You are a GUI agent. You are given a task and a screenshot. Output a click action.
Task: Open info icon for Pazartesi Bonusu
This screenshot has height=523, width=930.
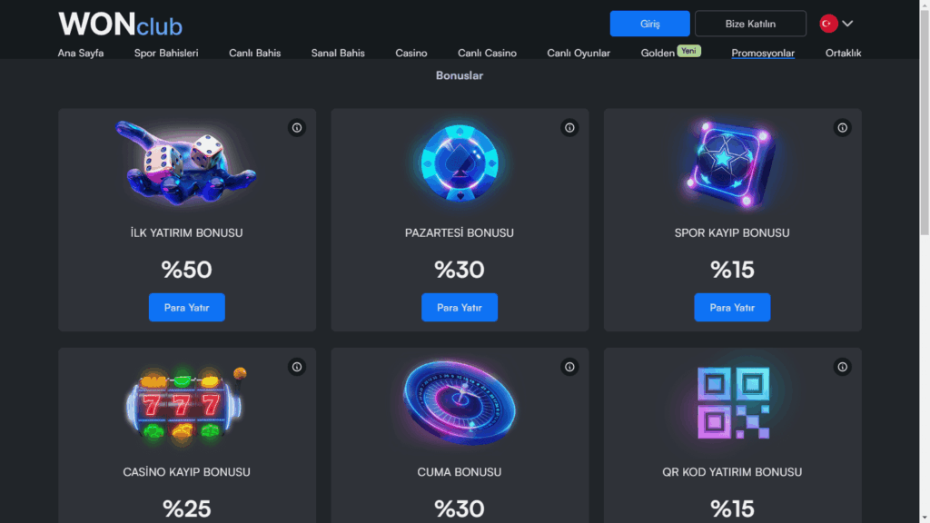click(x=569, y=127)
